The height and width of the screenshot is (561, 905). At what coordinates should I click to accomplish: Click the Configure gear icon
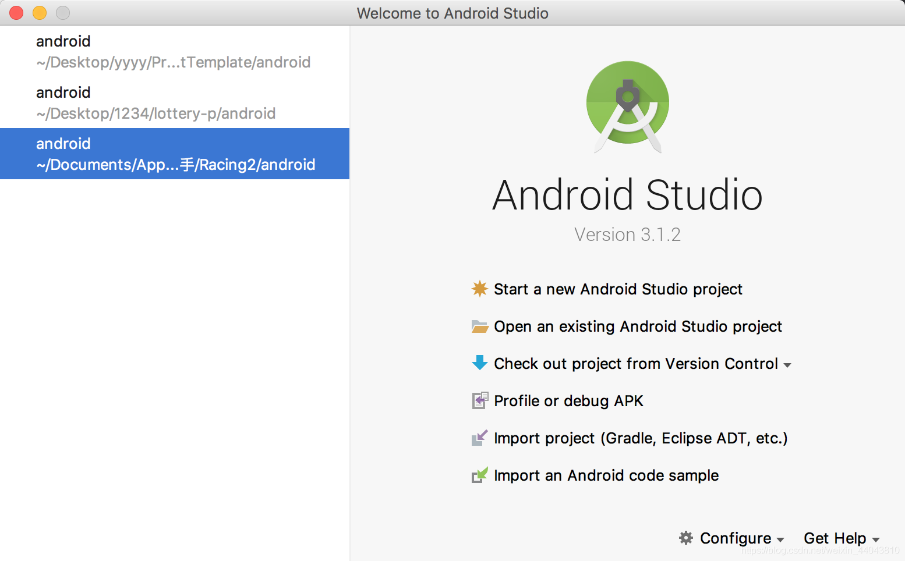[x=686, y=538]
